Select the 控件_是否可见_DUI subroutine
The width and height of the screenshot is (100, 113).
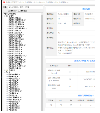tap(17, 39)
